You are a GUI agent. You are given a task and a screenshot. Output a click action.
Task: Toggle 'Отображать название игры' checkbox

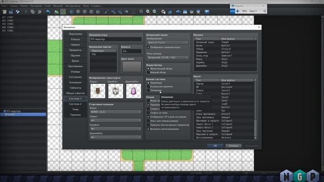pyautogui.click(x=148, y=47)
